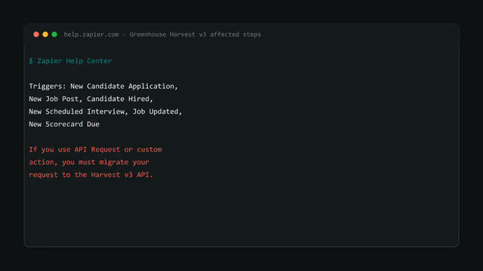Click the window title text help.zapier.com

coord(91,35)
